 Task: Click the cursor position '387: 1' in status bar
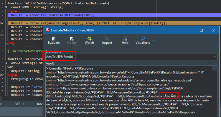tap(19, 104)
